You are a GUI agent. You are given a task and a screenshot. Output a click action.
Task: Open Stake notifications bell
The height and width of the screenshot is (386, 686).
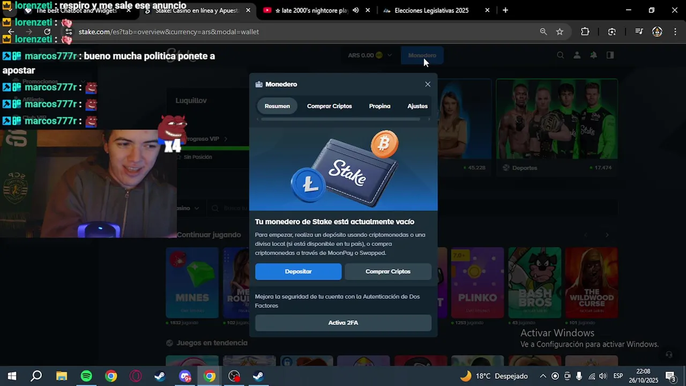(594, 55)
